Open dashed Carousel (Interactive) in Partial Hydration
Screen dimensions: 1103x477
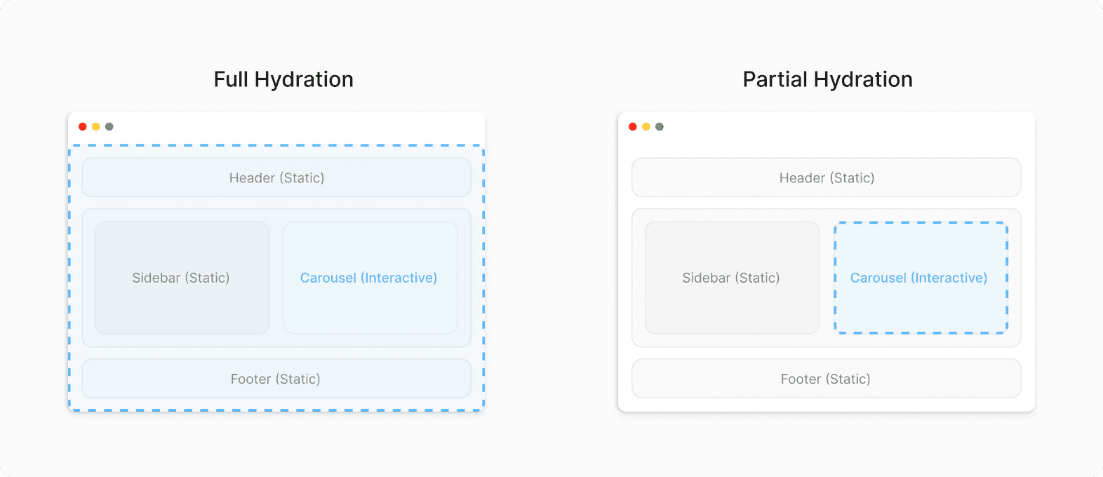[x=921, y=309]
